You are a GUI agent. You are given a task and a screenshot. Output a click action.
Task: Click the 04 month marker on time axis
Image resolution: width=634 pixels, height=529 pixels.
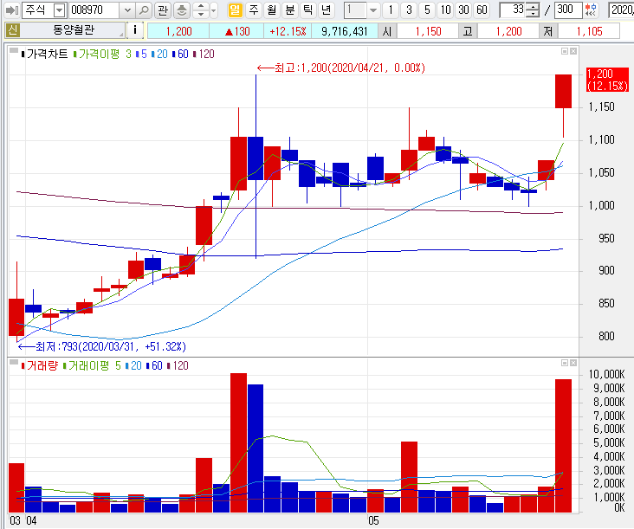point(31,520)
